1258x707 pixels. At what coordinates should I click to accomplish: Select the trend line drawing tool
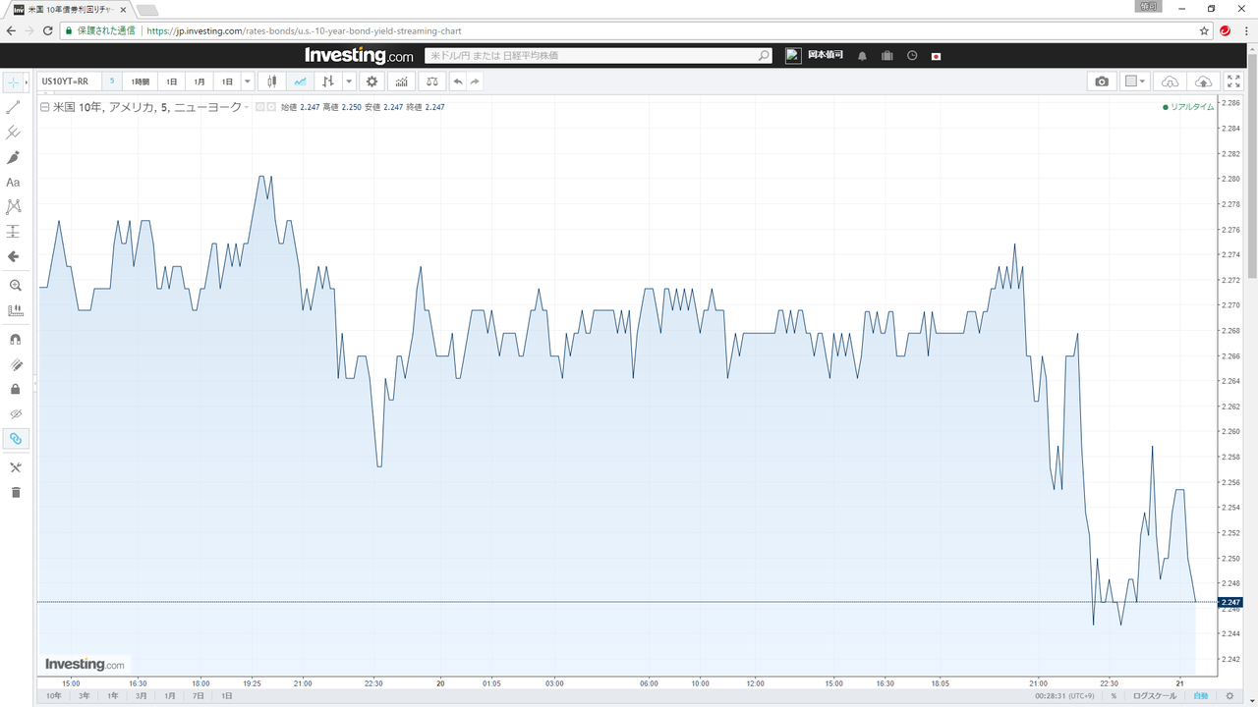(14, 107)
